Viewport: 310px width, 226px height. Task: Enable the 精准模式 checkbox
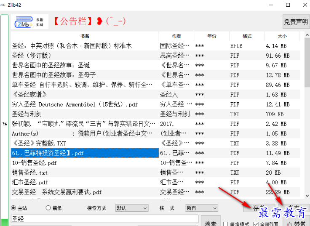(226, 224)
